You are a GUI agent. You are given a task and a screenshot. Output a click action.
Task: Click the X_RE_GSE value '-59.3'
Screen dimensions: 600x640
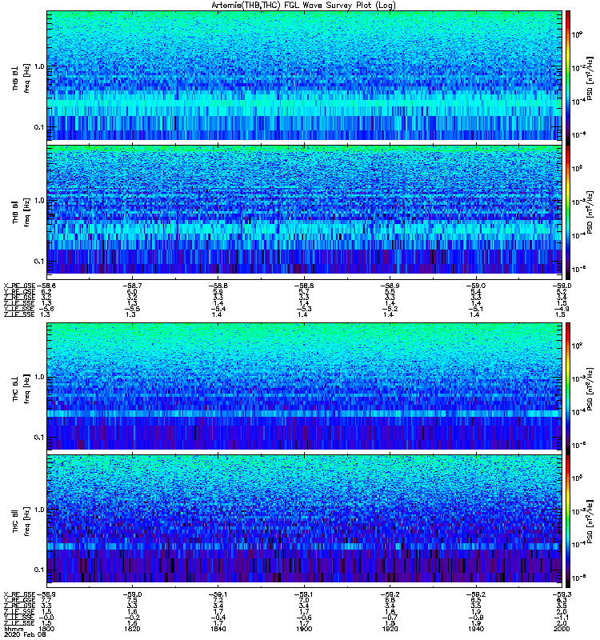point(562,594)
